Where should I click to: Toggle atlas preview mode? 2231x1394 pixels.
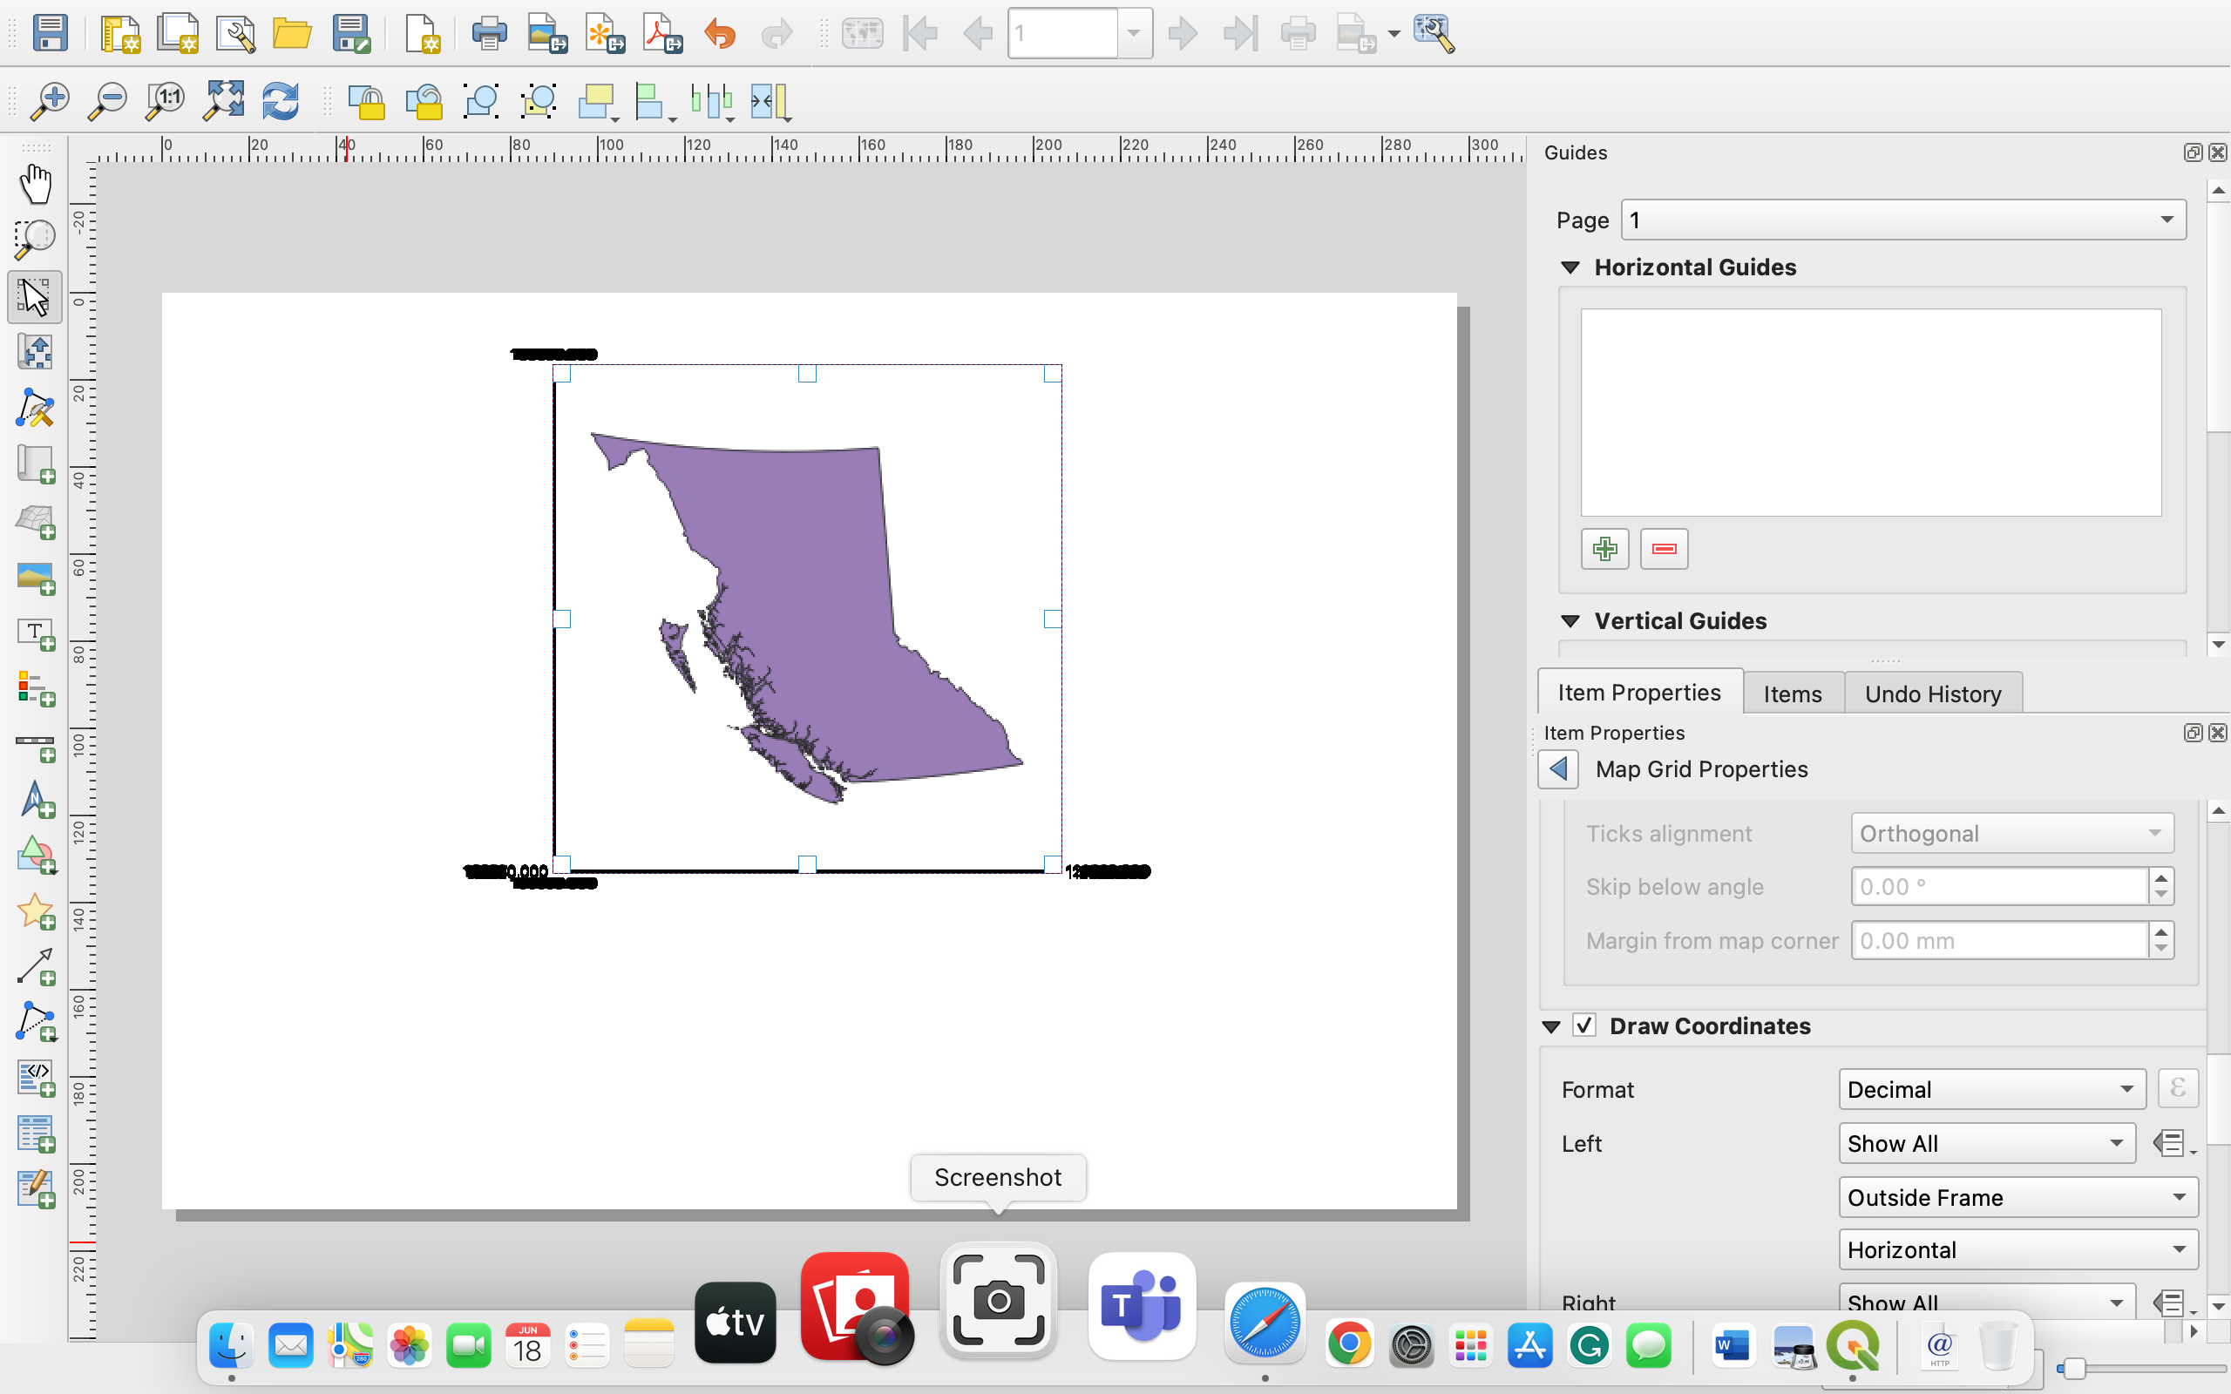click(x=863, y=33)
